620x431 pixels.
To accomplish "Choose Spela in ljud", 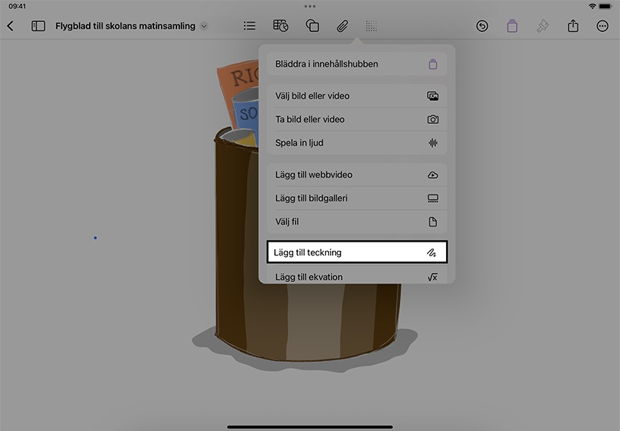I will pyautogui.click(x=357, y=143).
